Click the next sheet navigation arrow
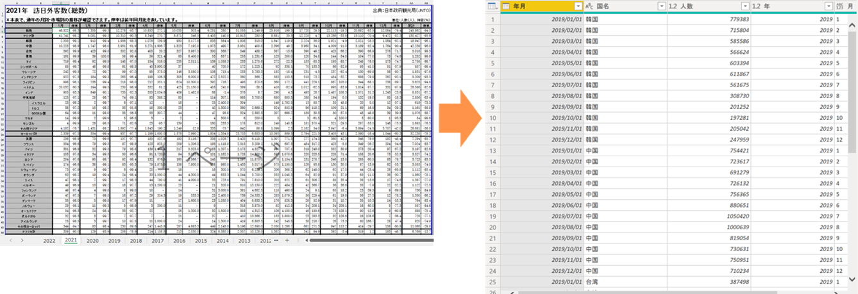This screenshot has height=294, width=858. [22, 241]
